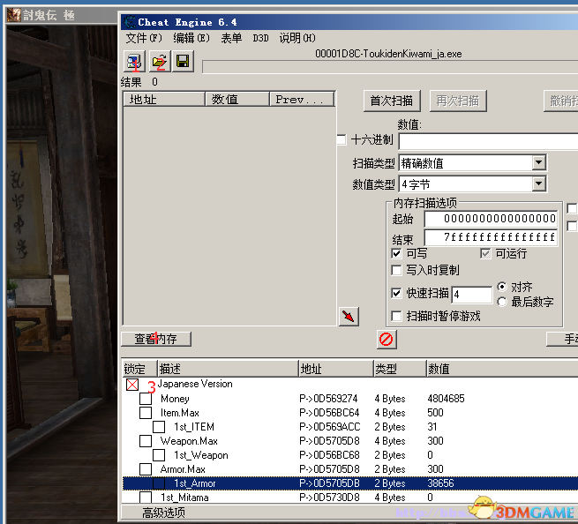Click the 討鬼伝 極 game window icon
Screen dimensions: 578x524
tap(13, 15)
